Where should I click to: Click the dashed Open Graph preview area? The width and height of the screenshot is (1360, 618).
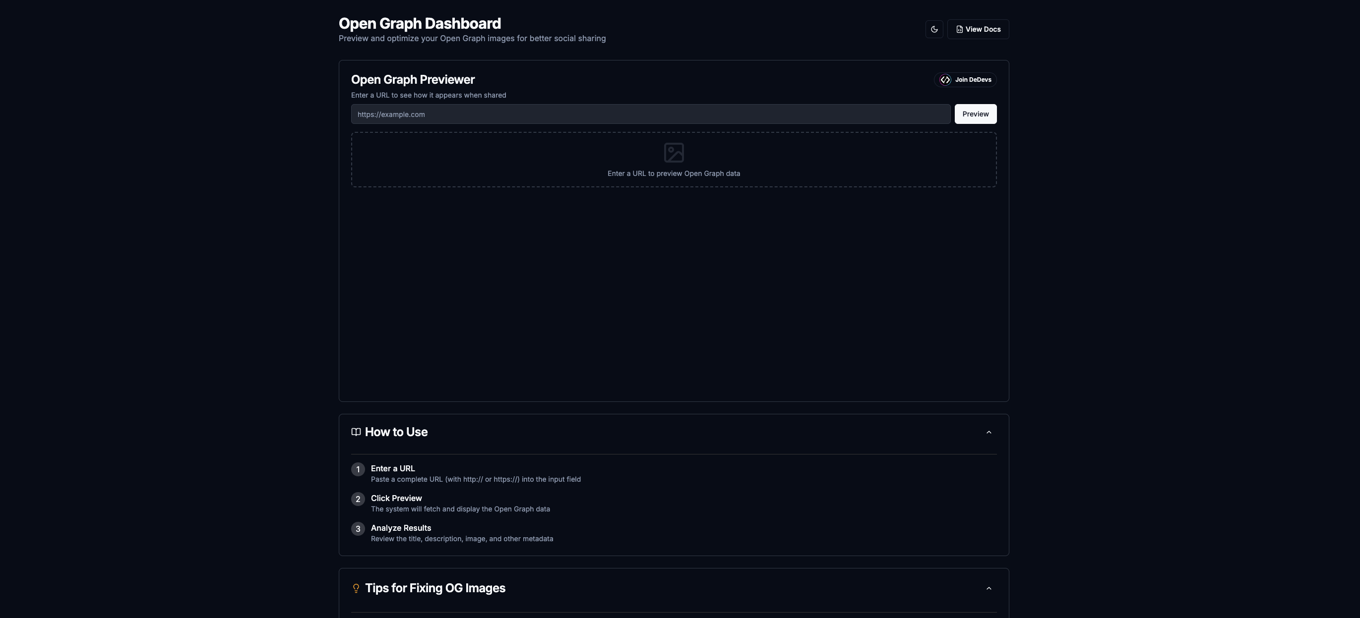(x=674, y=160)
